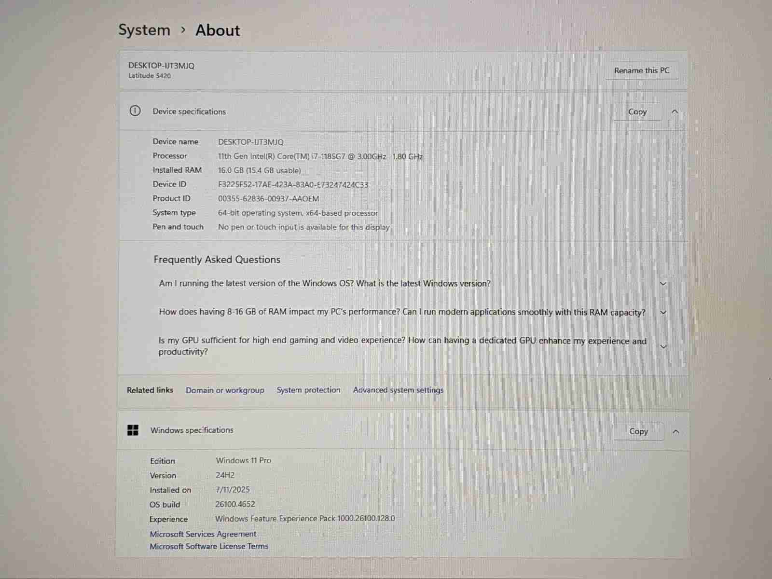
Task: Open the System protection link
Action: (x=308, y=390)
